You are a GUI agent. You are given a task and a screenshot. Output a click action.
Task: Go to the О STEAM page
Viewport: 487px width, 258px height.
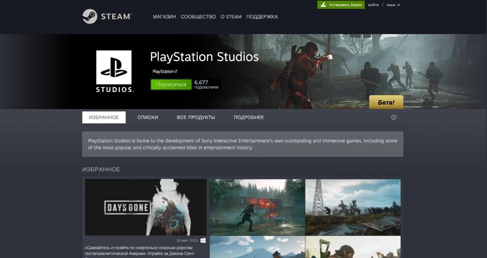[x=231, y=17]
